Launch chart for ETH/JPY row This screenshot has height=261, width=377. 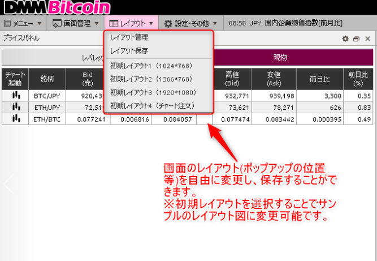(x=15, y=107)
